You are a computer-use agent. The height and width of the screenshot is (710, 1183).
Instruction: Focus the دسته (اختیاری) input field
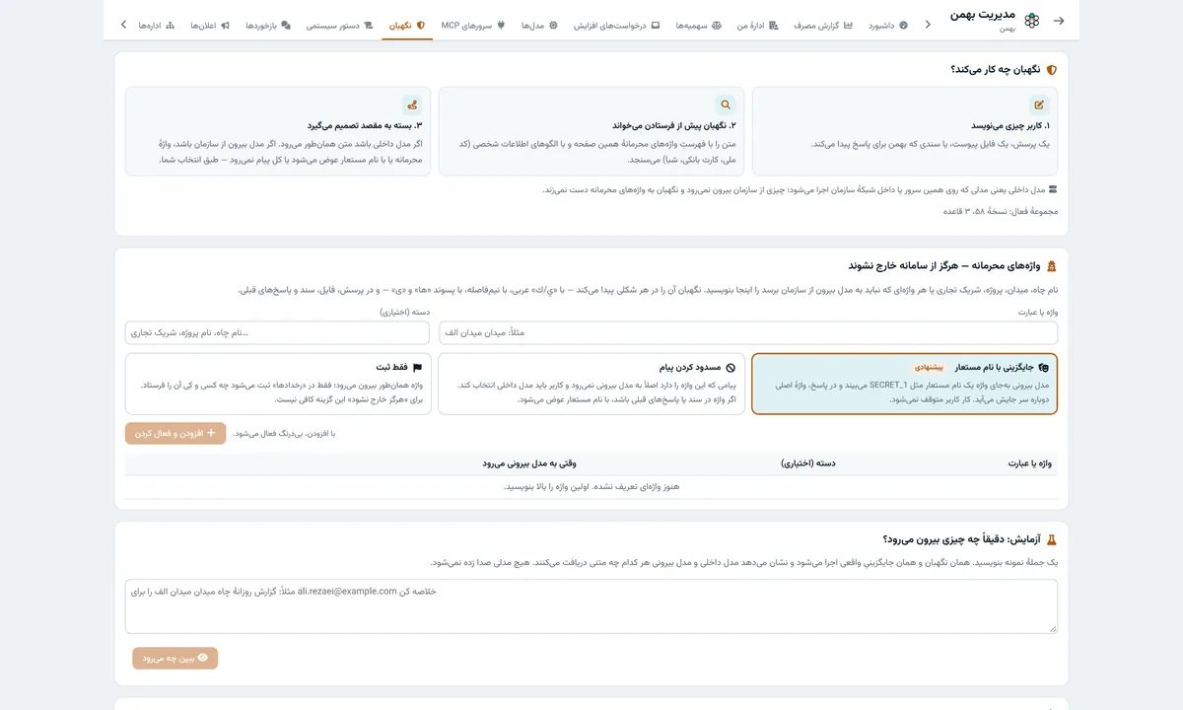pos(278,332)
